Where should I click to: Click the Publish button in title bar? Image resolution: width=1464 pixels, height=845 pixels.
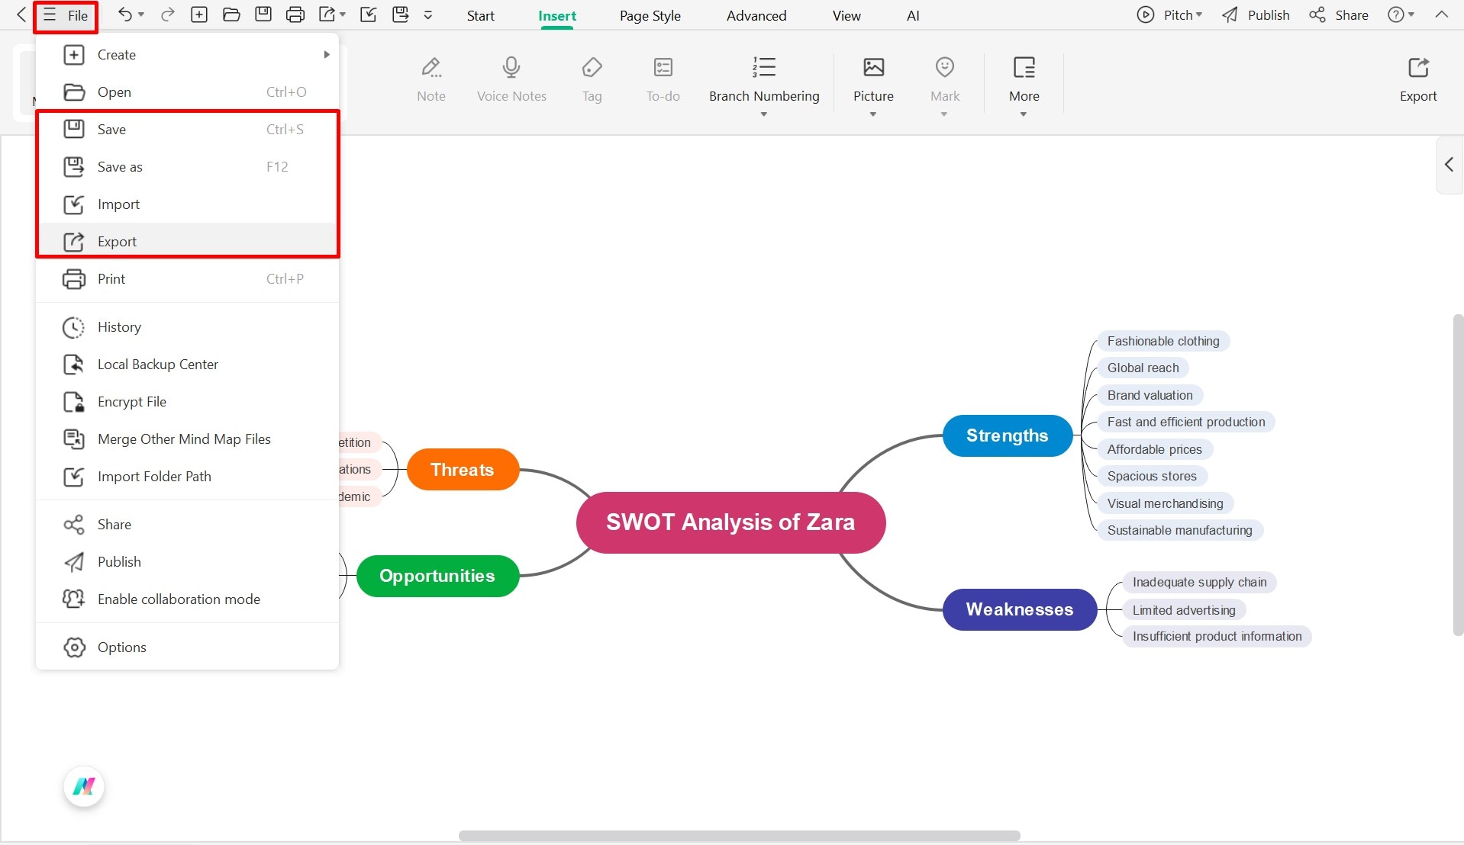point(1256,14)
